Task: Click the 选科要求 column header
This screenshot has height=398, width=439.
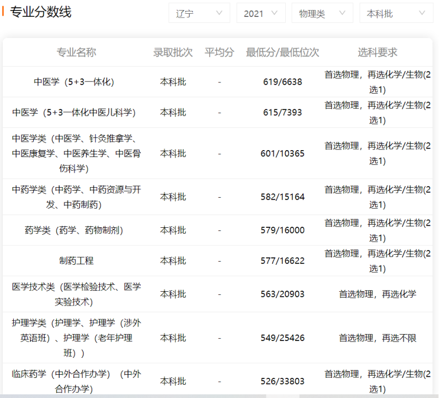Action: tap(377, 52)
